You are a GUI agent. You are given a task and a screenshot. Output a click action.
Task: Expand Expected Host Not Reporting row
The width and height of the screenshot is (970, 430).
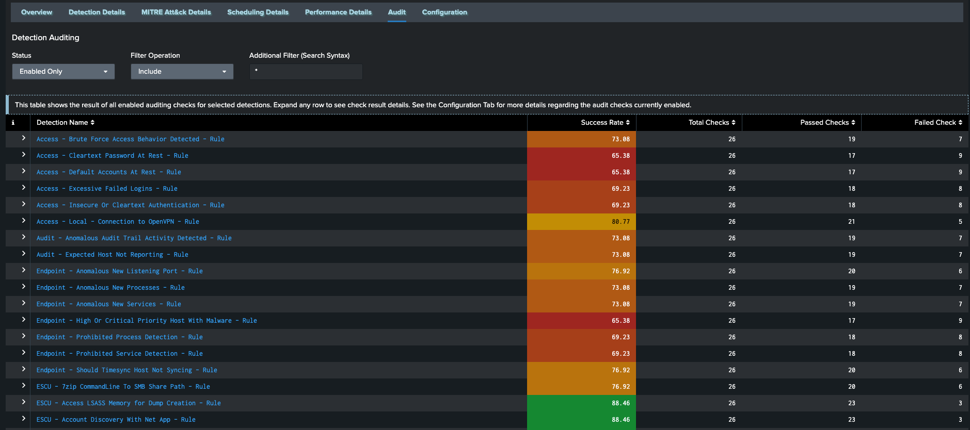click(x=23, y=254)
